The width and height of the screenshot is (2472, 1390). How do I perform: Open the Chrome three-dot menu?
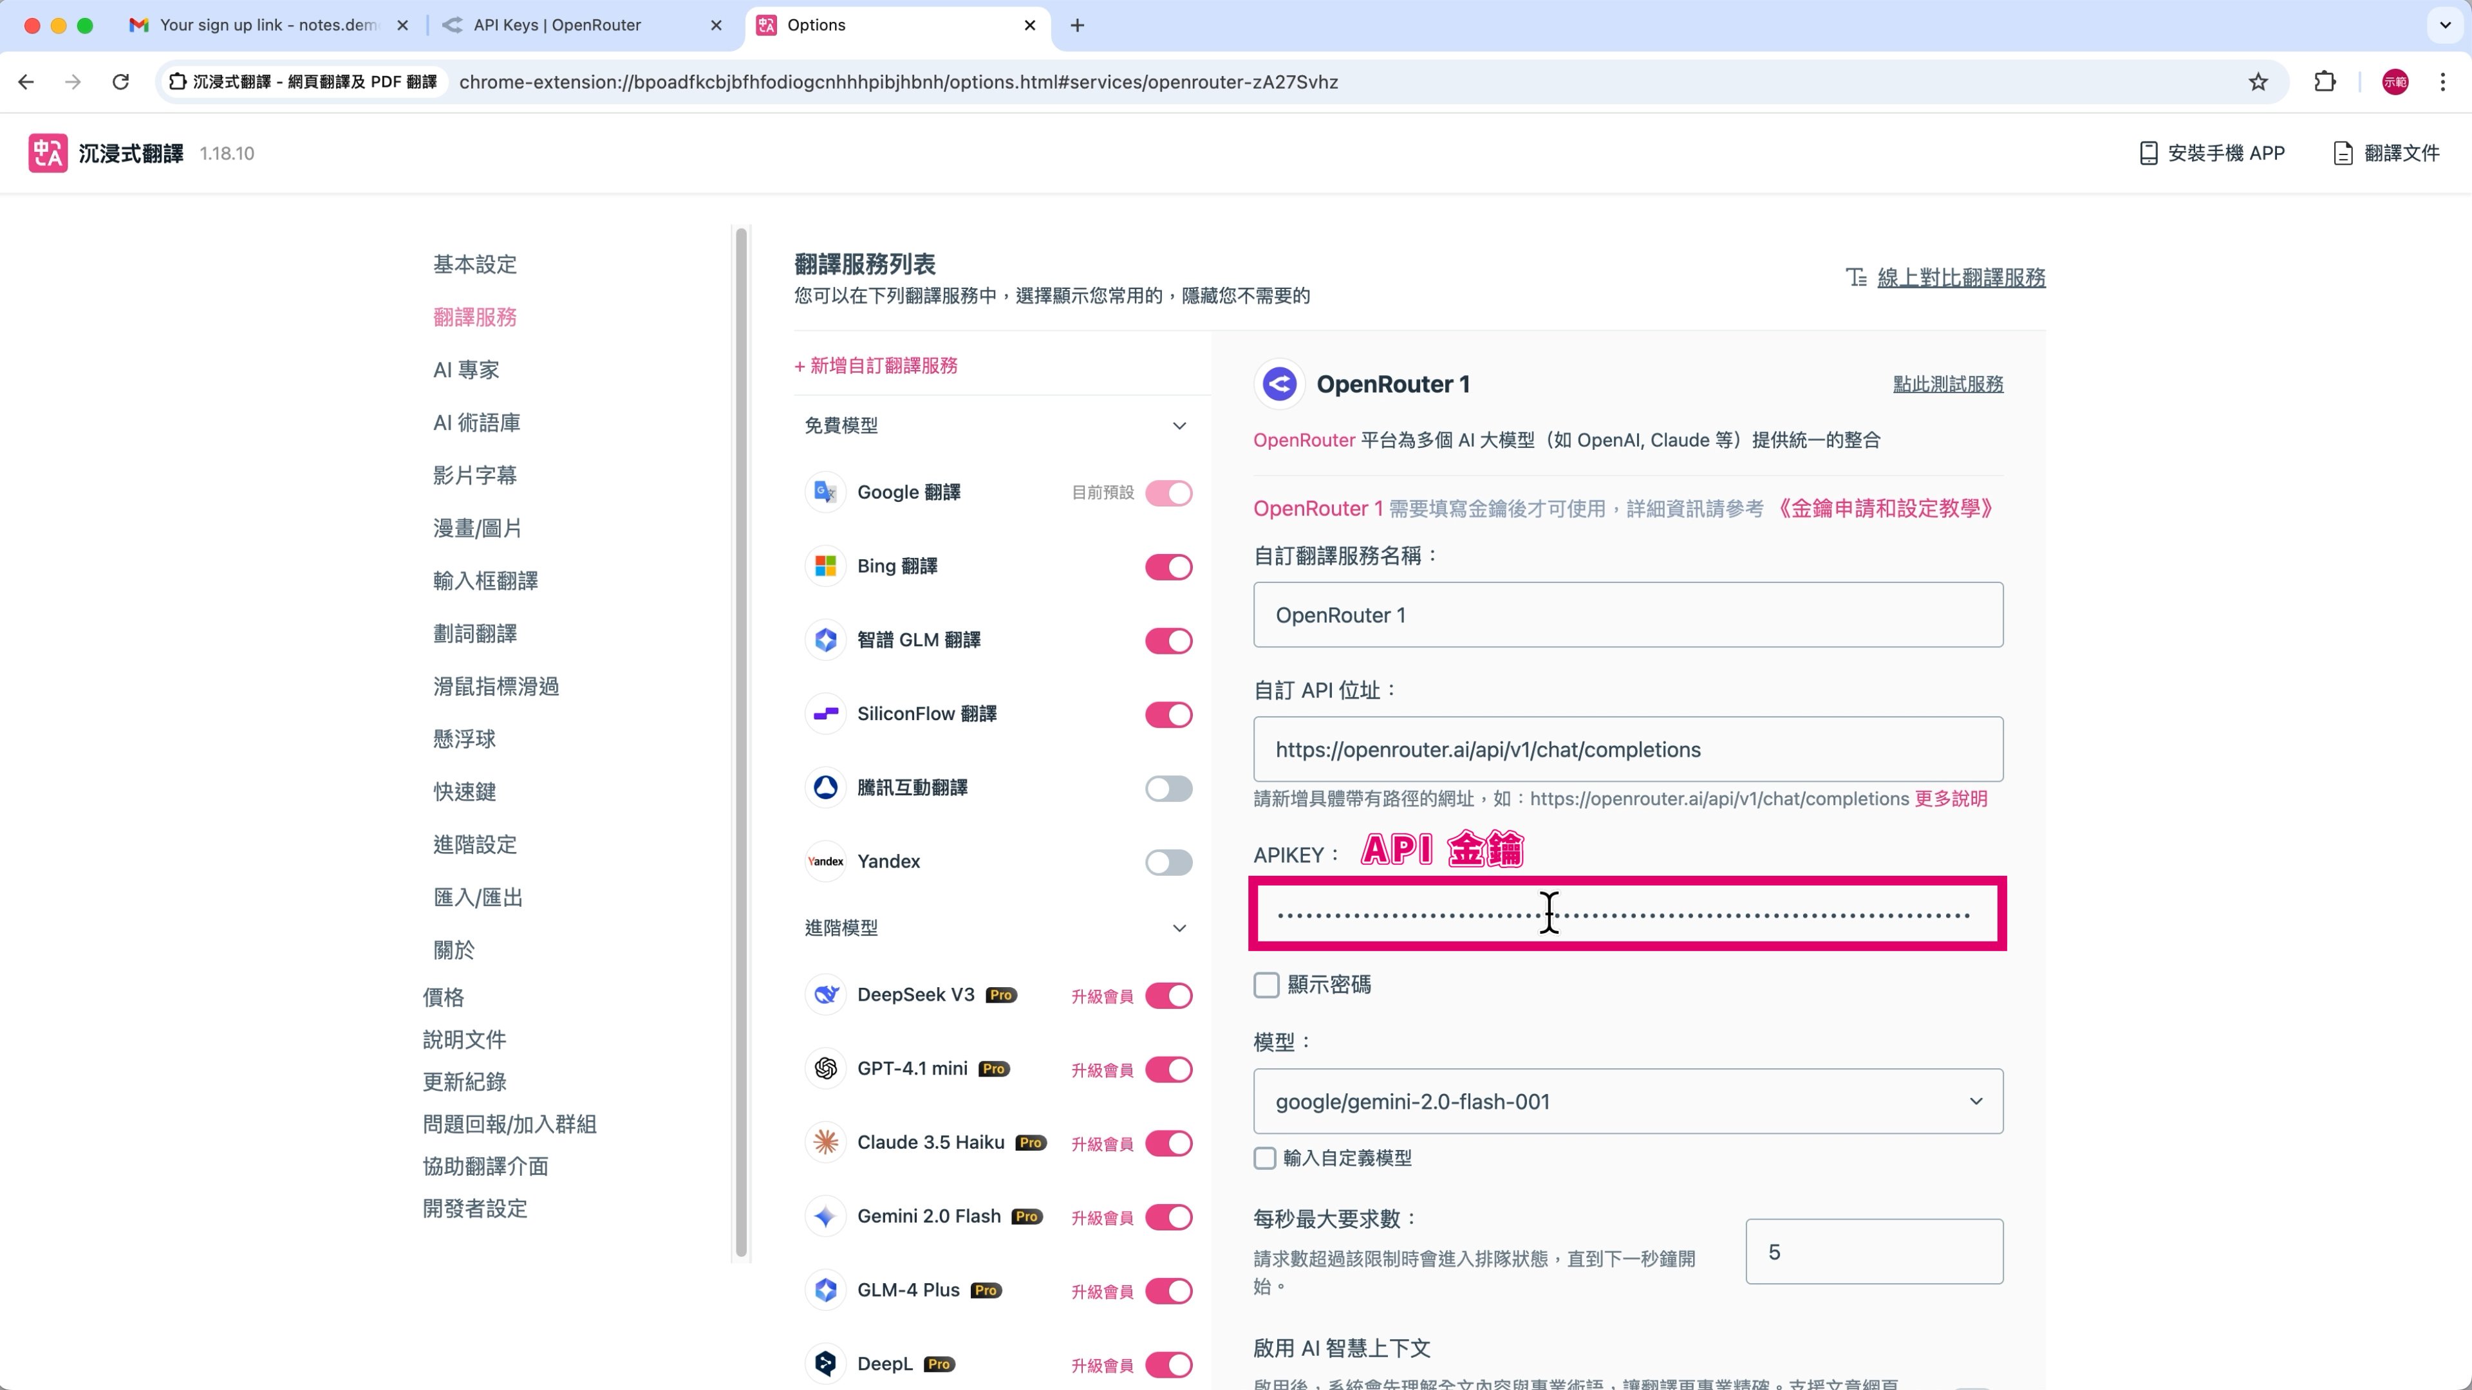(2442, 82)
